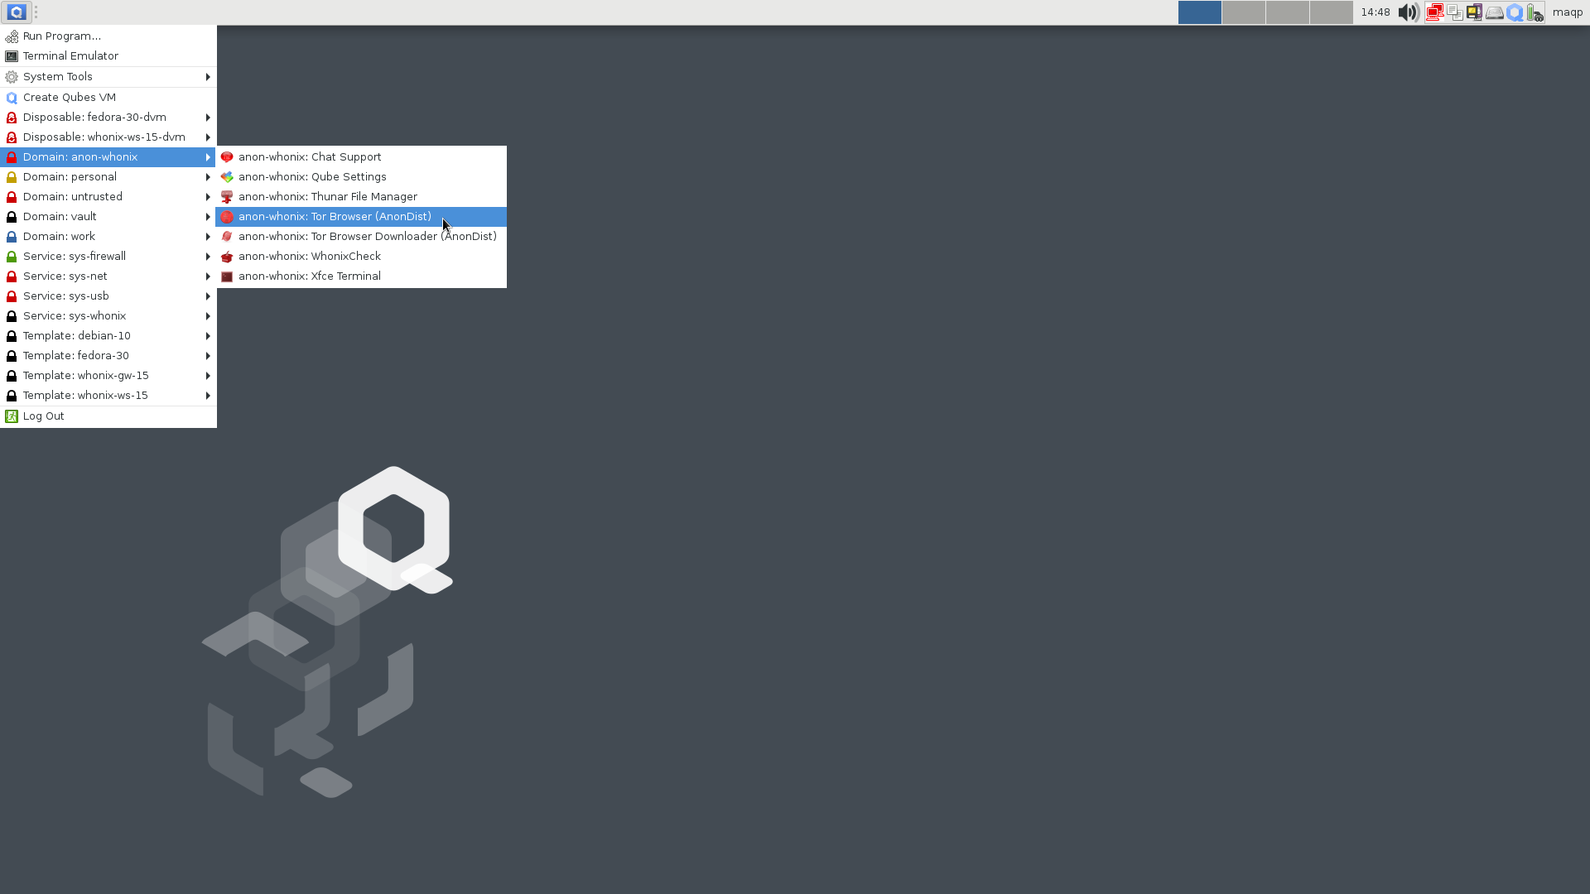
Task: Select Domain: anon-whonix menu entry
Action: 108,157
